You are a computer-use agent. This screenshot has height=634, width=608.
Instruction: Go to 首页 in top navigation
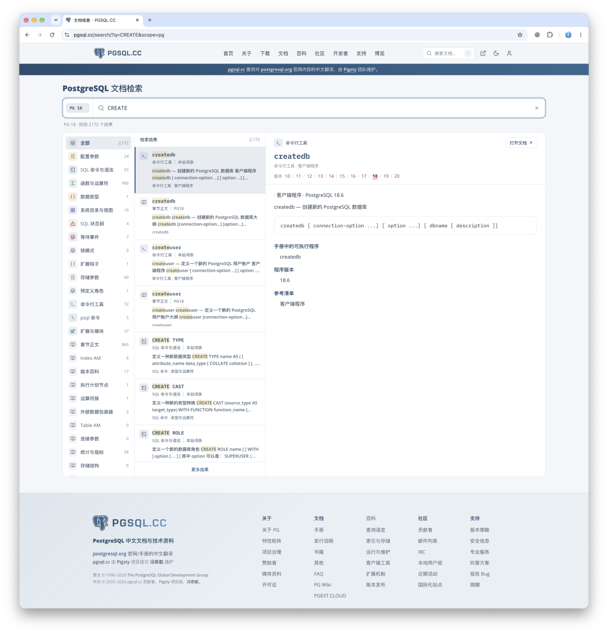point(228,53)
